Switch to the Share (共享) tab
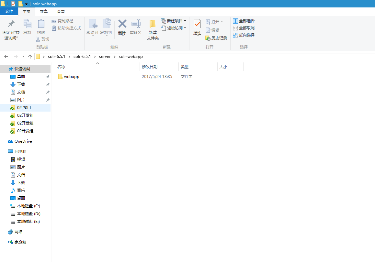 pyautogui.click(x=43, y=11)
